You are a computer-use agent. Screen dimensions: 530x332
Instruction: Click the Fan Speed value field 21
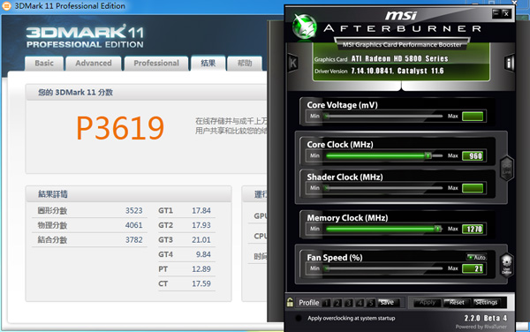click(x=473, y=268)
